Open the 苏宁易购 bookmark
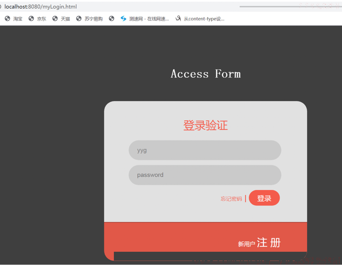Image resolution: width=342 pixels, height=265 pixels. [89, 19]
